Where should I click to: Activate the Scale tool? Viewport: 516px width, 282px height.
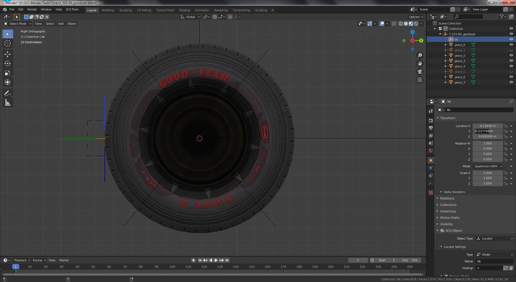tap(8, 73)
